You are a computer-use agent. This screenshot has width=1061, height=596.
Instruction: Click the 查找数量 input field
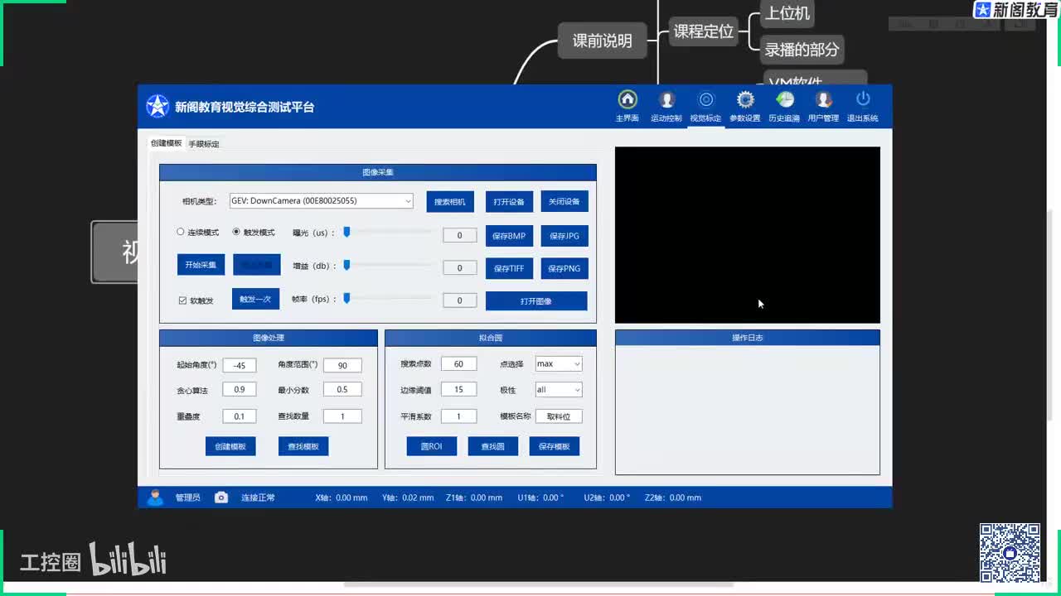[x=342, y=416]
